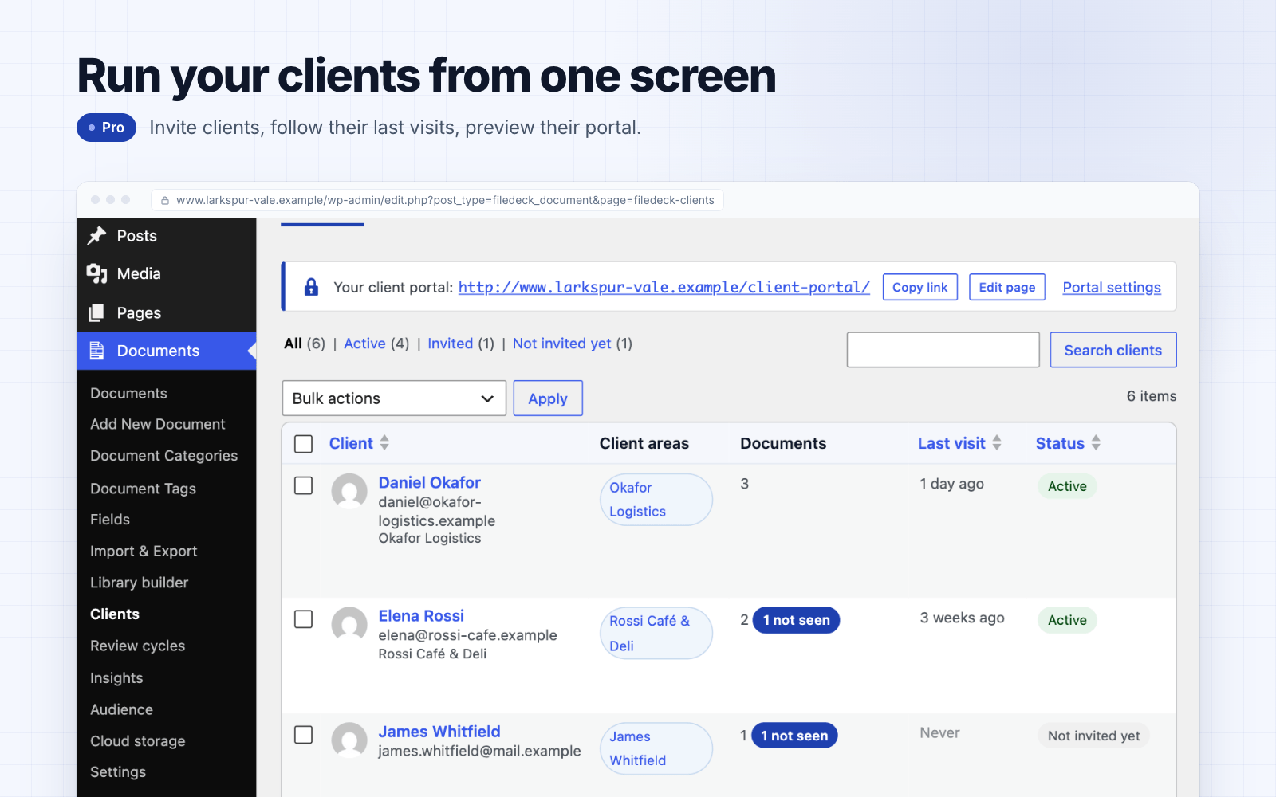The image size is (1276, 797).
Task: Click the Copy link button
Action: click(x=920, y=287)
